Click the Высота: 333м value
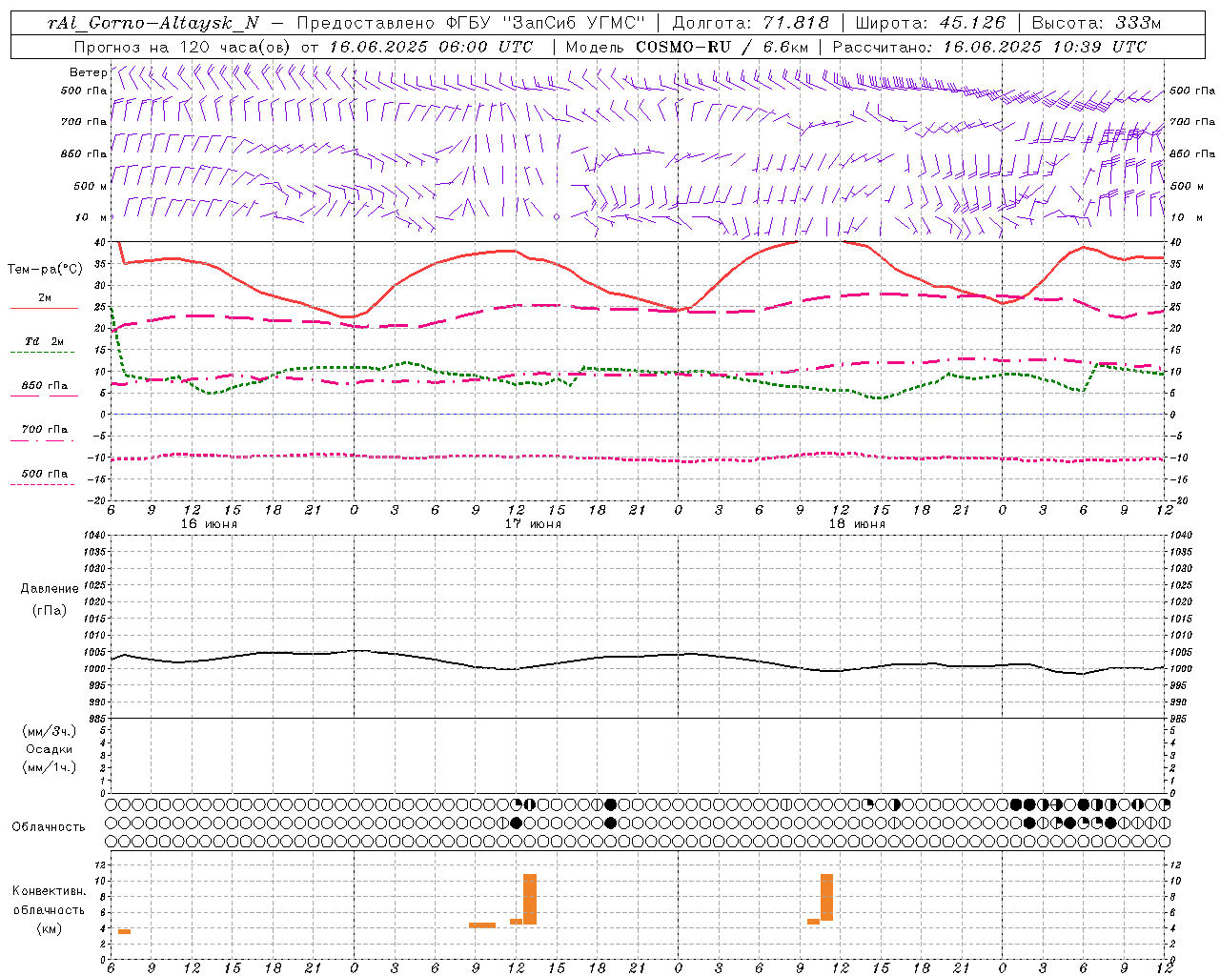Screen dimensions: 1220x976 1097,24
